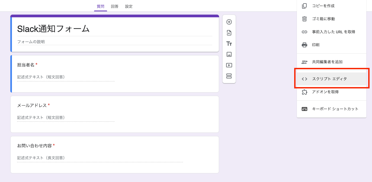Viewport: 372px width, 182px height.
Task: Switch to the 回答 tab
Action: click(115, 6)
